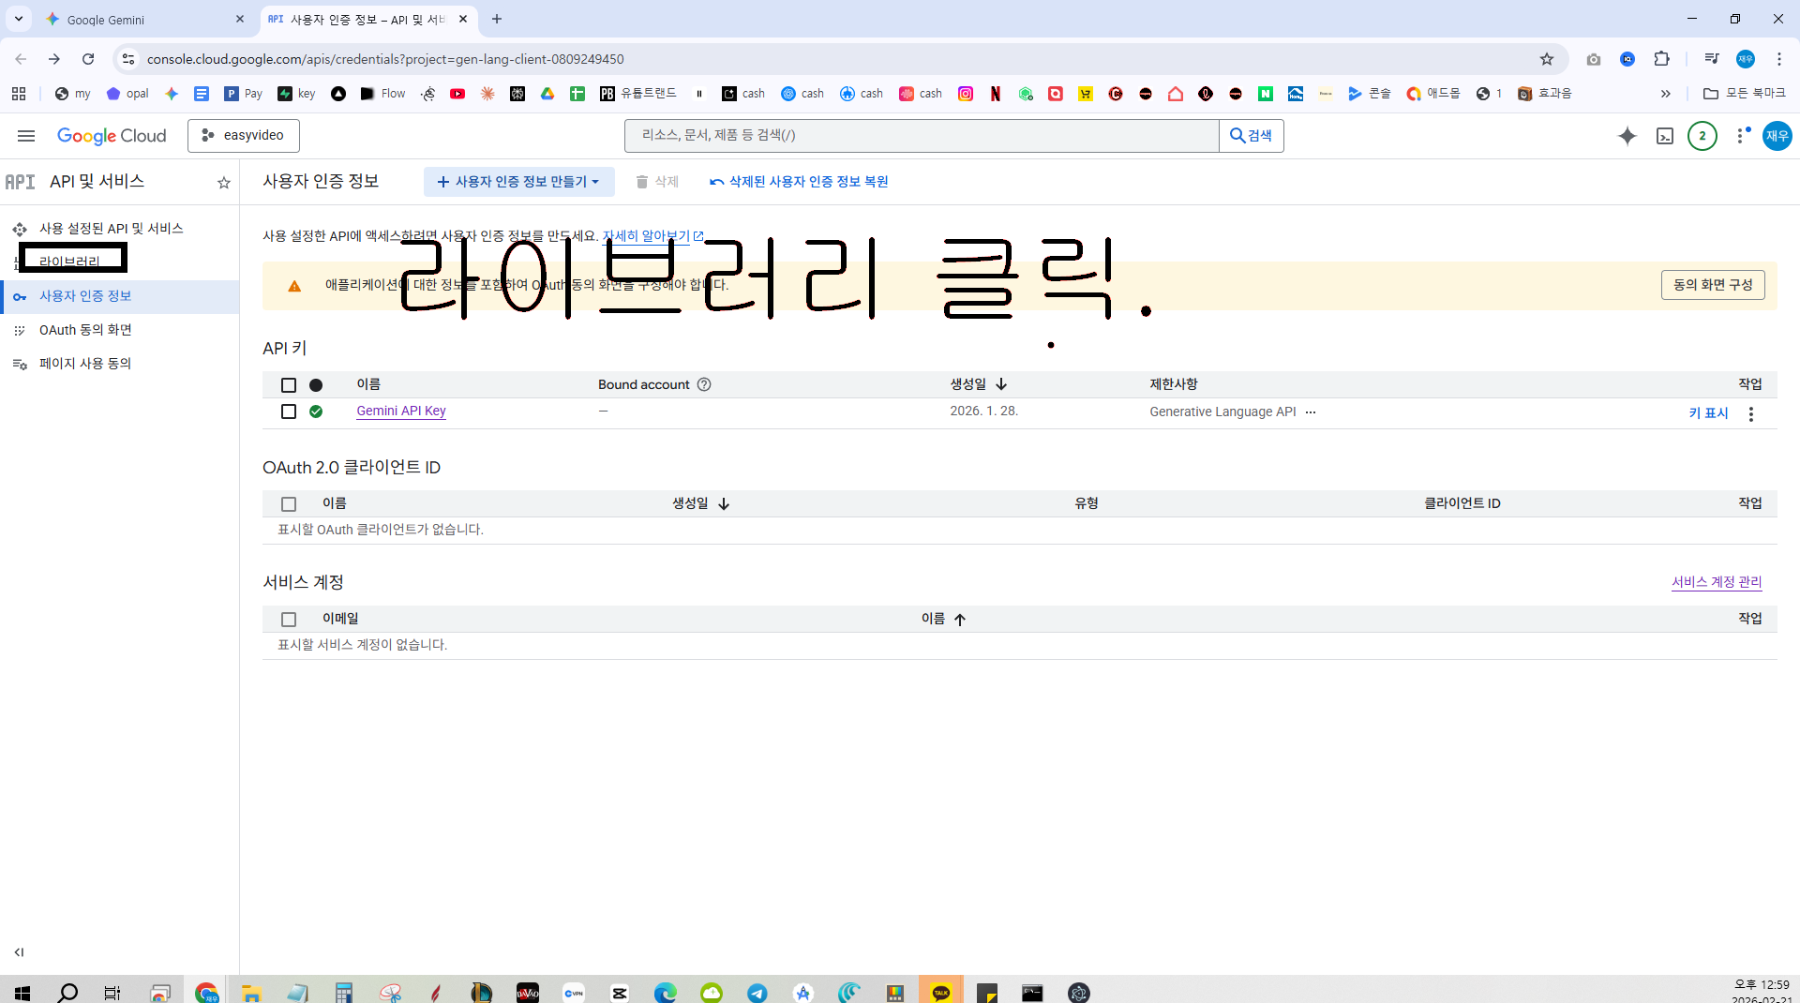This screenshot has height=1003, width=1800.
Task: Toggle select-all checkbox in API 키 table
Action: pos(289,385)
